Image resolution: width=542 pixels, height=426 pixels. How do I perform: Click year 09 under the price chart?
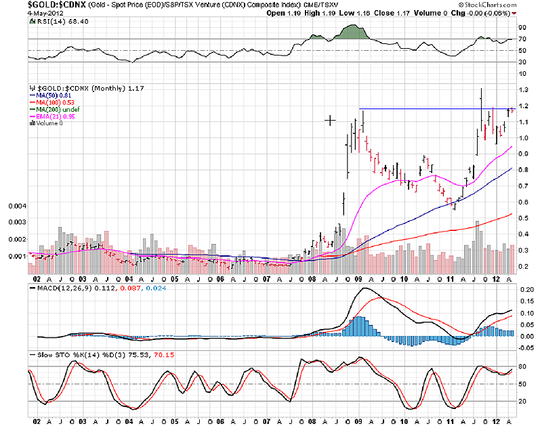tap(358, 279)
